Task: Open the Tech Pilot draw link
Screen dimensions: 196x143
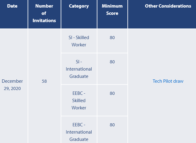Action: tap(168, 81)
